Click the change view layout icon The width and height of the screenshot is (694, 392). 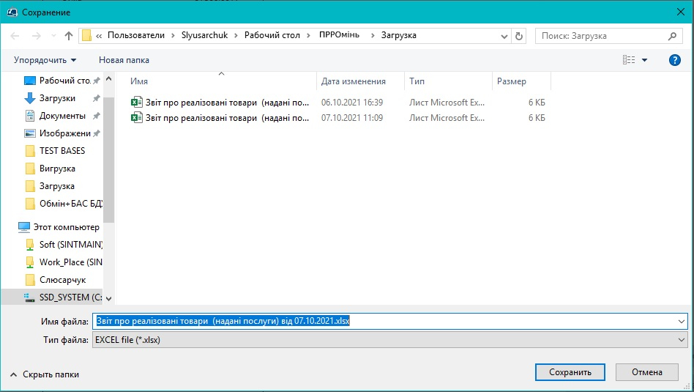click(x=628, y=60)
